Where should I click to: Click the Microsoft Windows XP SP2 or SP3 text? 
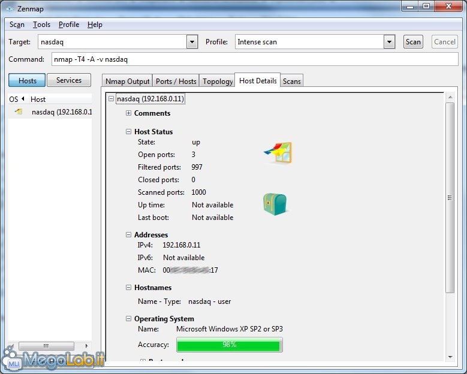(x=230, y=329)
